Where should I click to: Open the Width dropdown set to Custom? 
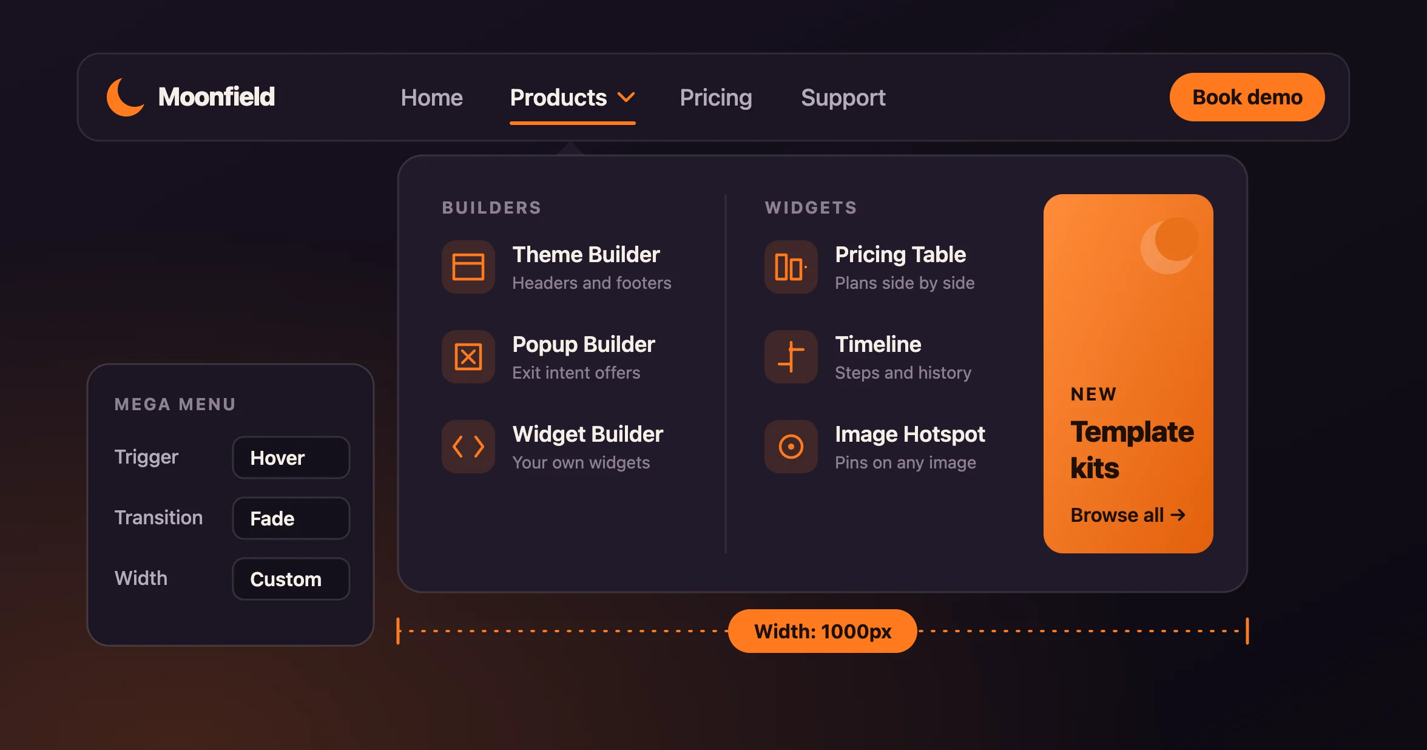[291, 579]
